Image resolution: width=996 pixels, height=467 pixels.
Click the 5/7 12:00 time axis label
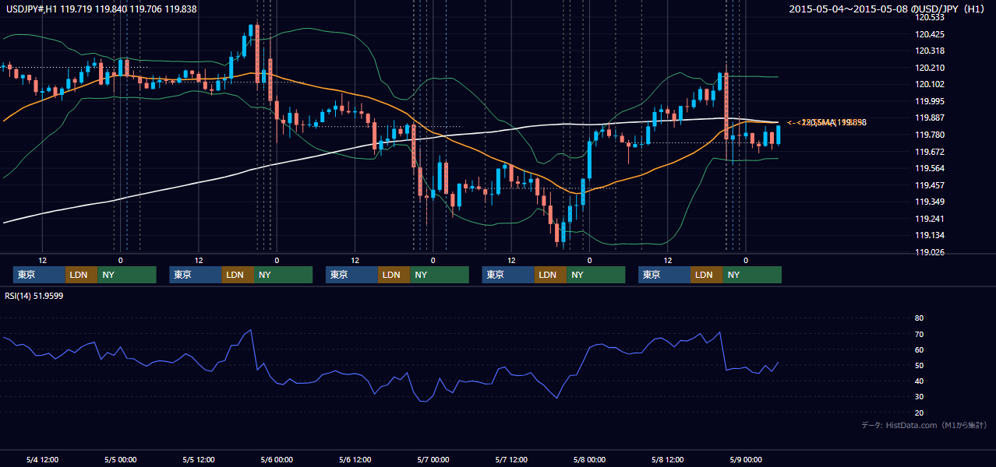pyautogui.click(x=511, y=459)
